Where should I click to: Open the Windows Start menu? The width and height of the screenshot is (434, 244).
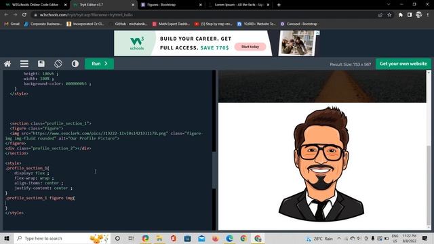(x=7, y=238)
